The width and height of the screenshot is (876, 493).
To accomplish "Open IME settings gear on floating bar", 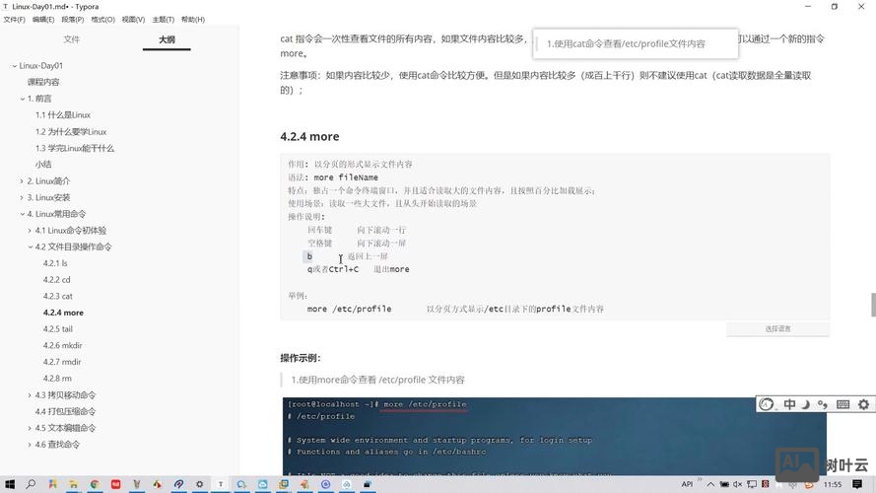I will [x=864, y=404].
